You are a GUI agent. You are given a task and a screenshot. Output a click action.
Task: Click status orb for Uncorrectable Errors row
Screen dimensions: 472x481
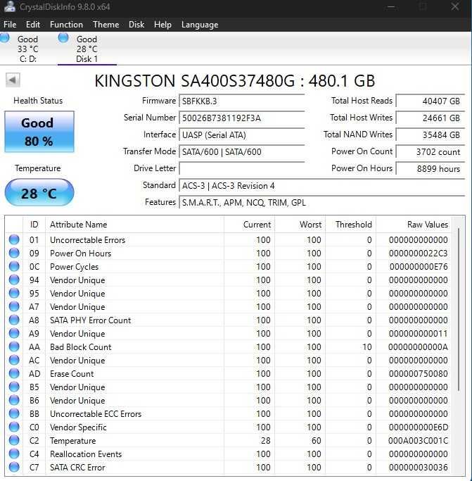point(14,239)
